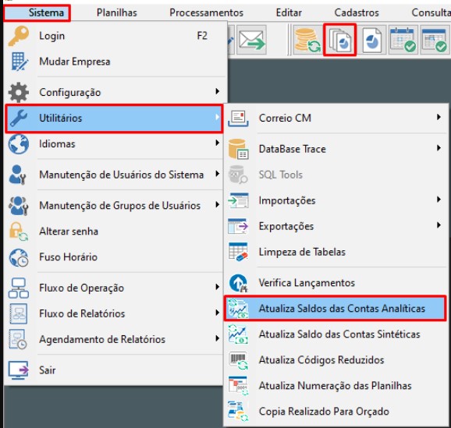This screenshot has width=451, height=428.
Task: Click the Fluxo de Relatórios icon
Action: coord(19,313)
